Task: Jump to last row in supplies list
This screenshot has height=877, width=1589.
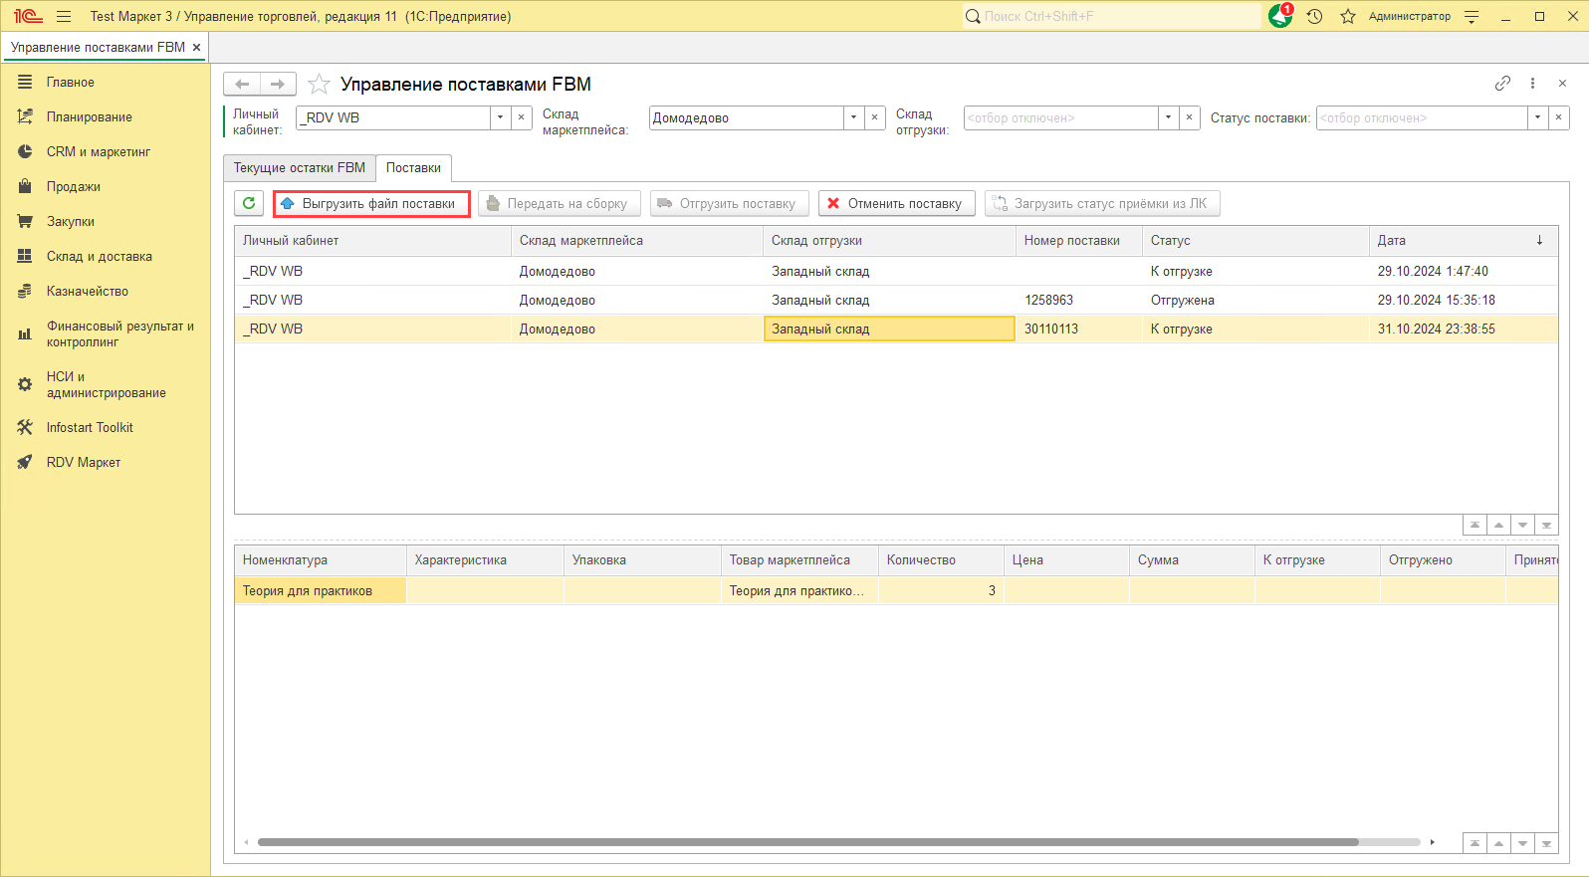Action: [1546, 525]
